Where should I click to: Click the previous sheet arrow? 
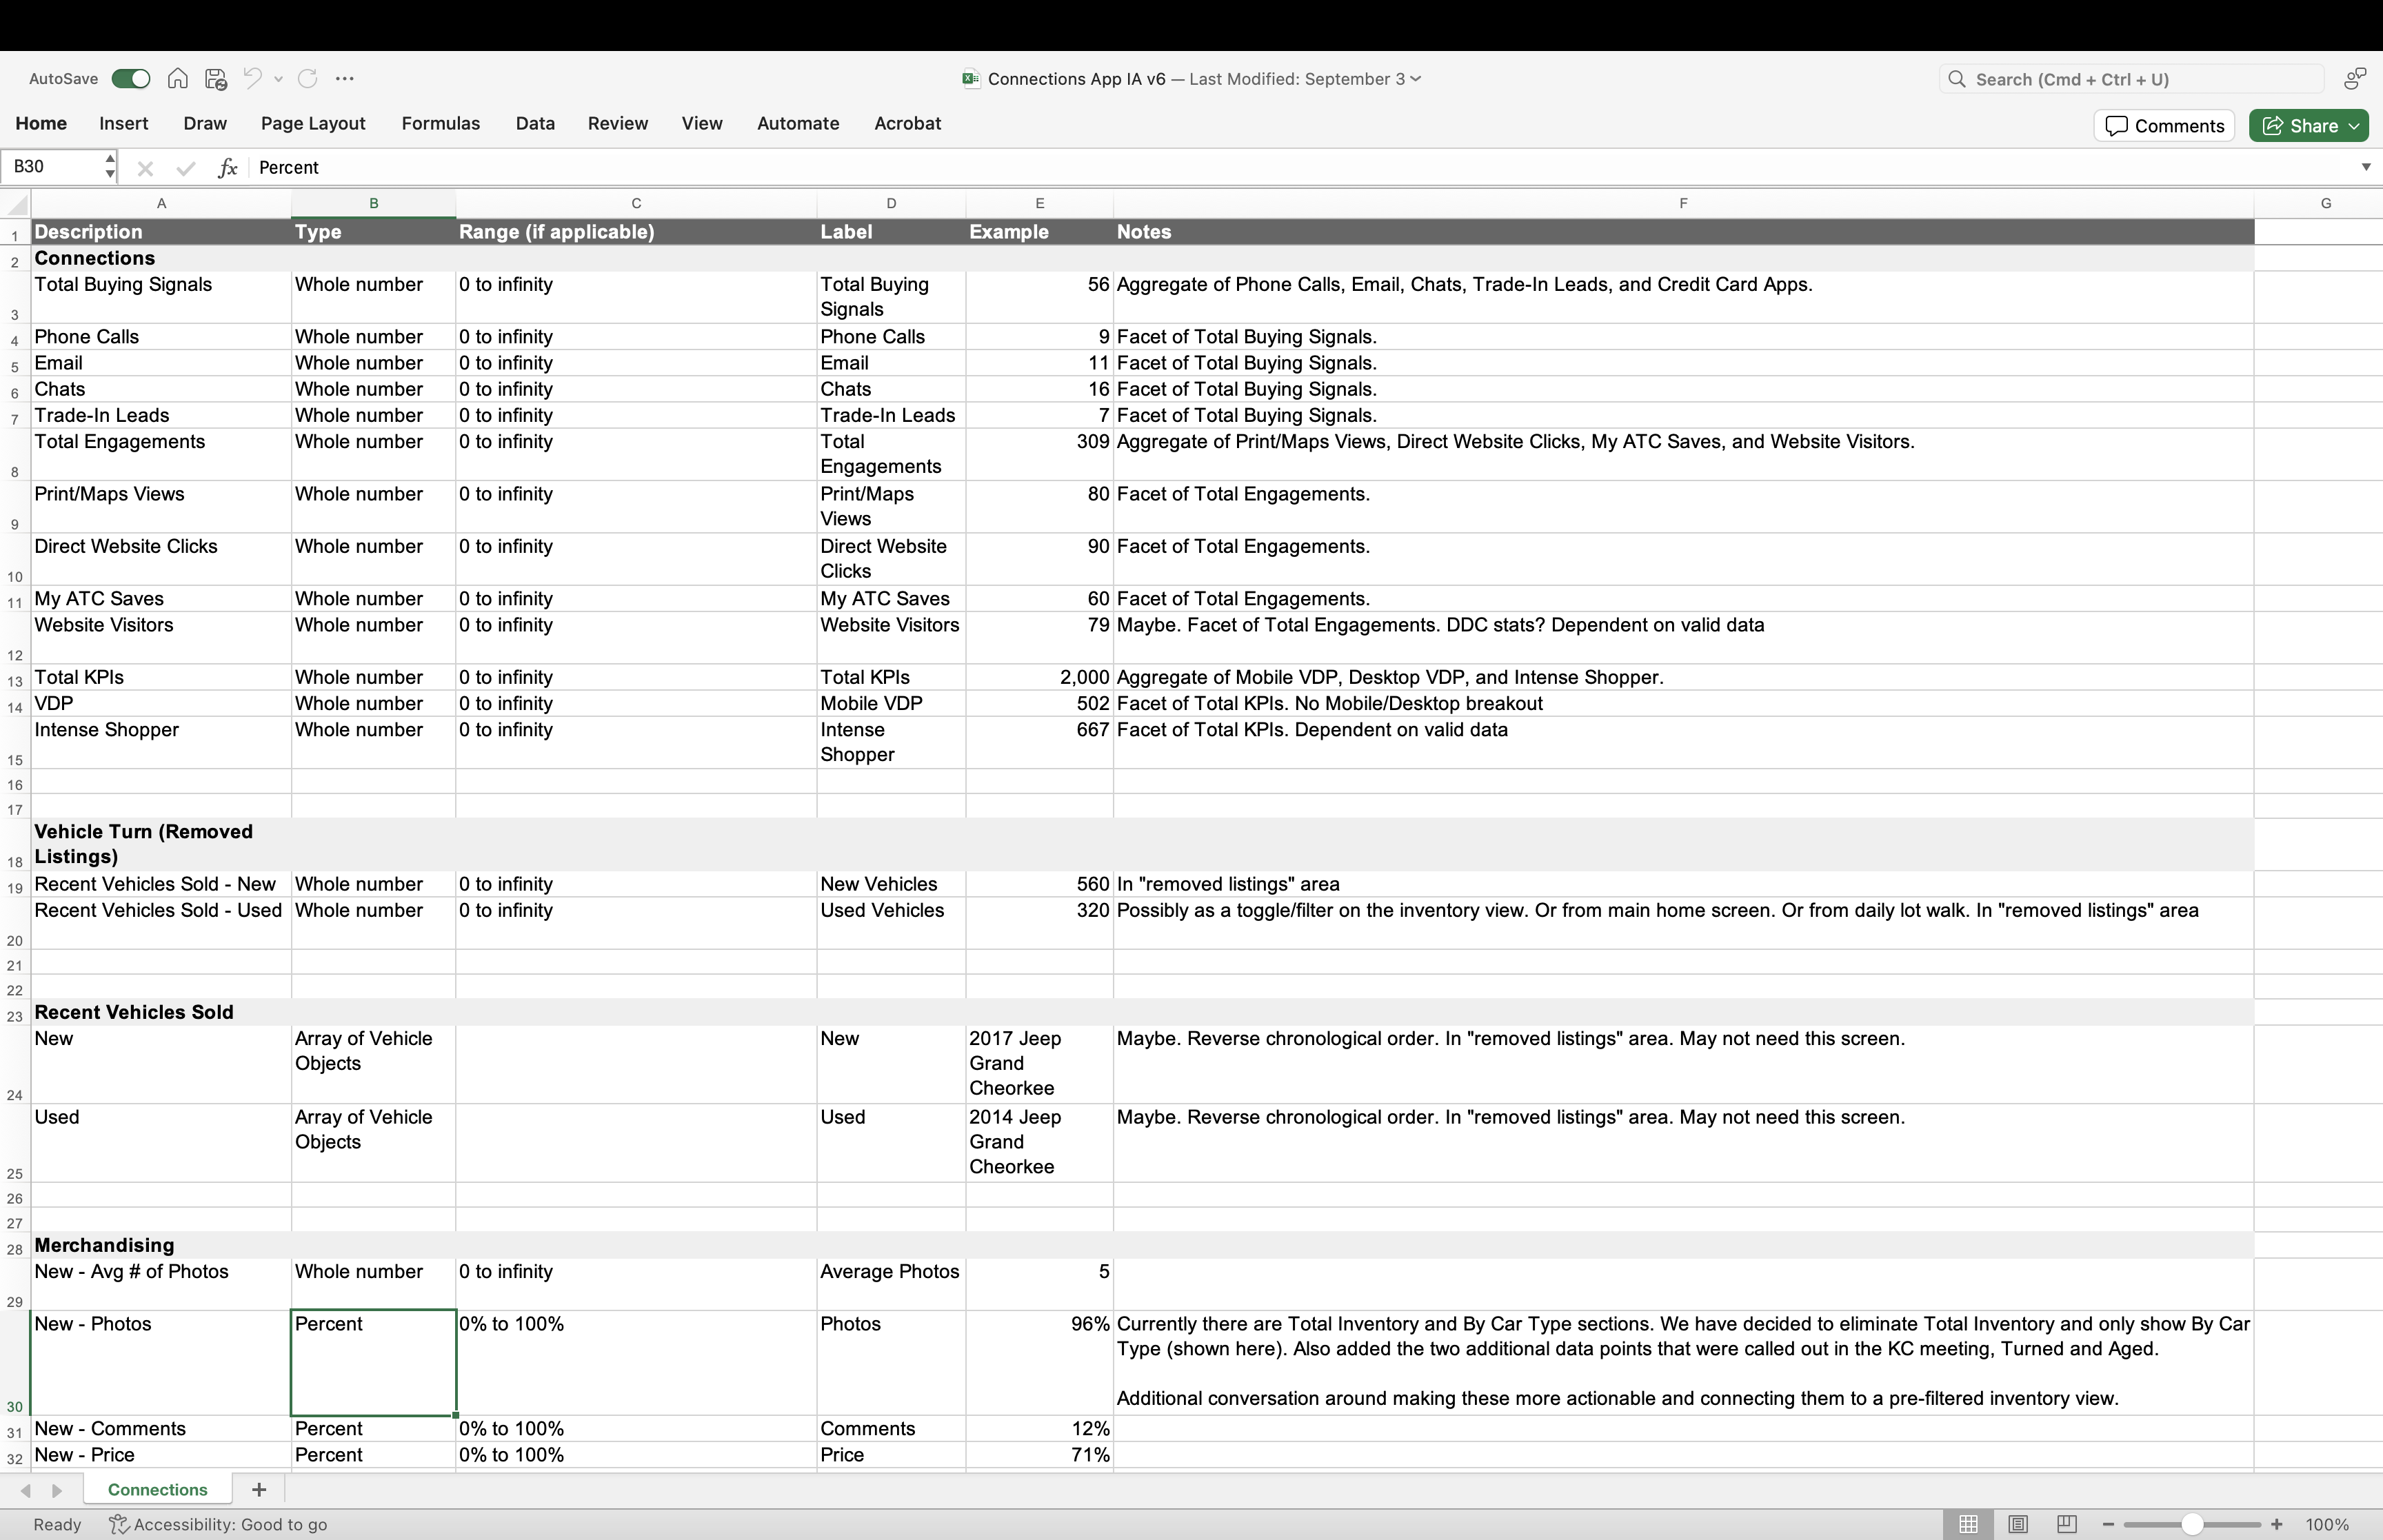(26, 1491)
